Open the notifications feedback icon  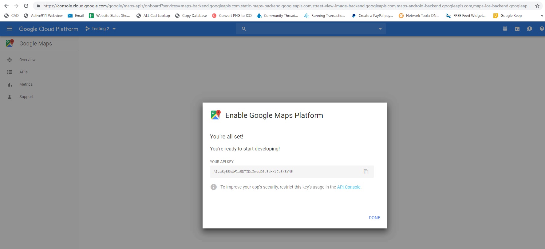point(530,29)
